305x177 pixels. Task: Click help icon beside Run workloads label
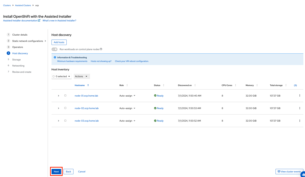(x=101, y=49)
